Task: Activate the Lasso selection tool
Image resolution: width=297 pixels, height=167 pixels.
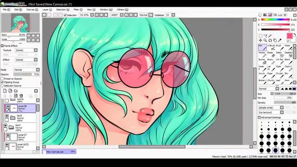Action: pos(265,36)
